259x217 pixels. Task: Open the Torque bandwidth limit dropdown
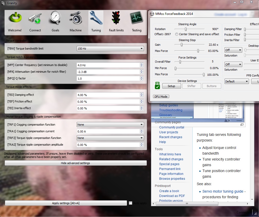click(110, 49)
